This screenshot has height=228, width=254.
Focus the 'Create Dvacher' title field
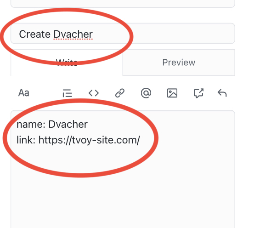click(123, 34)
